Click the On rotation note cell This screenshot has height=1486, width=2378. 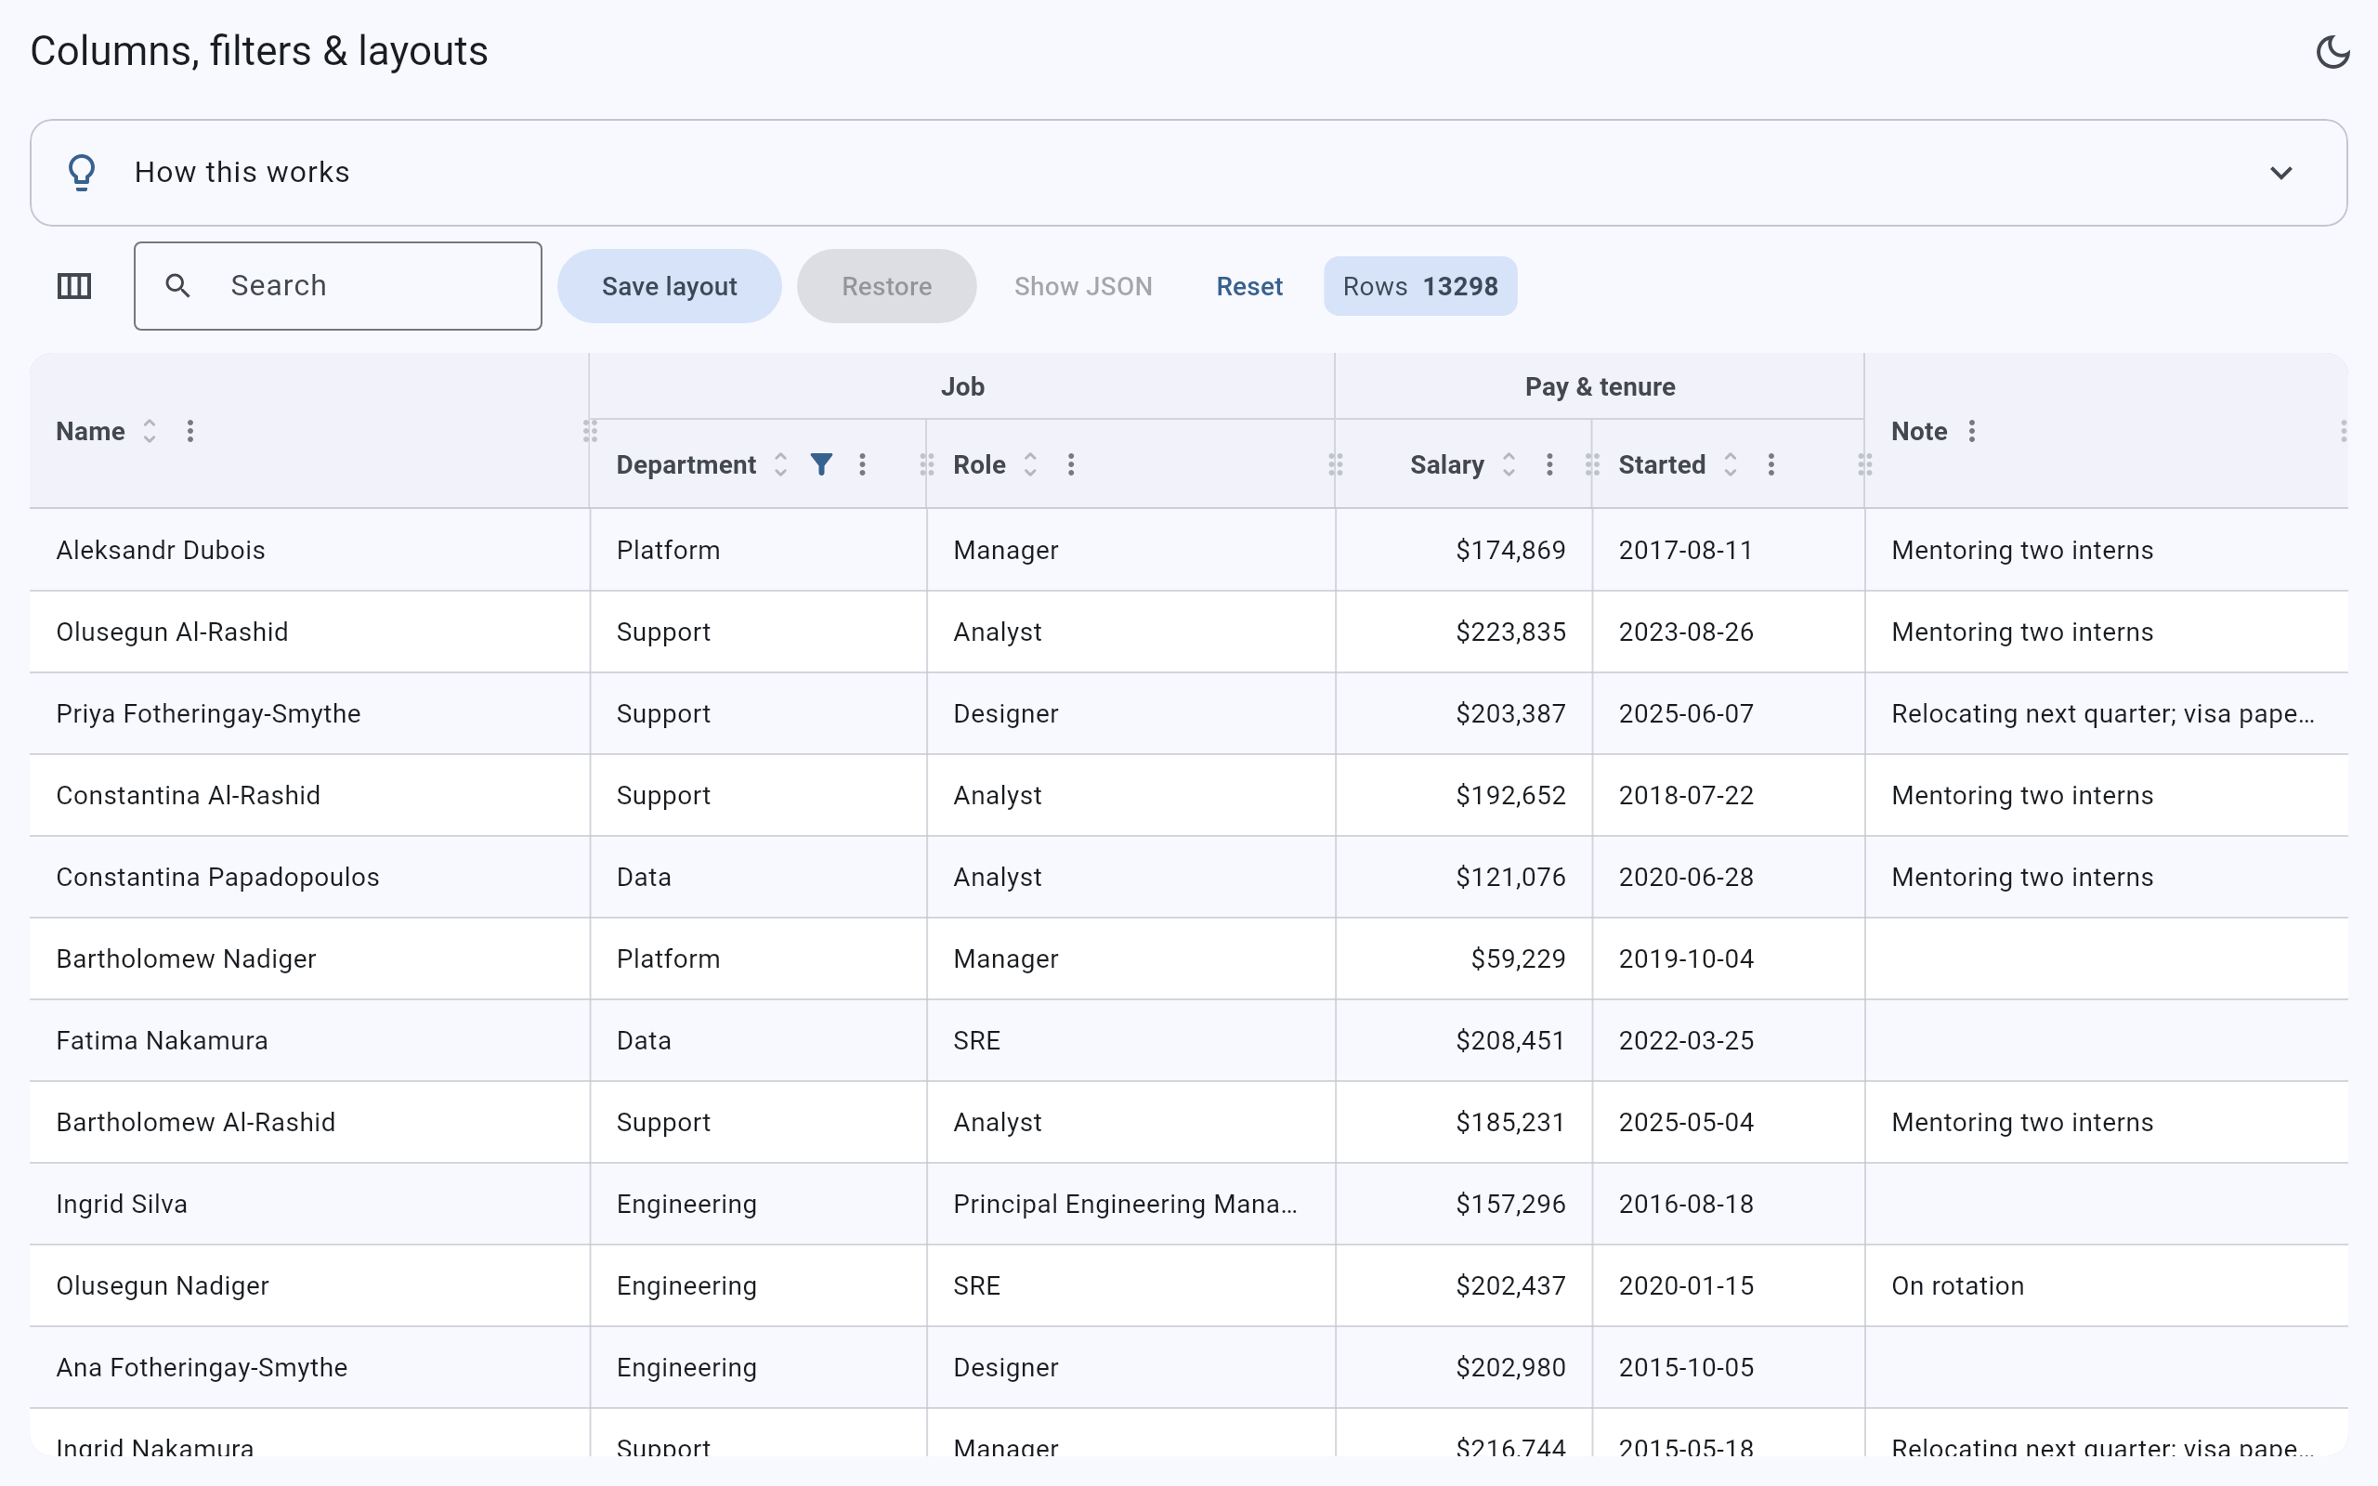pyautogui.click(x=2106, y=1285)
